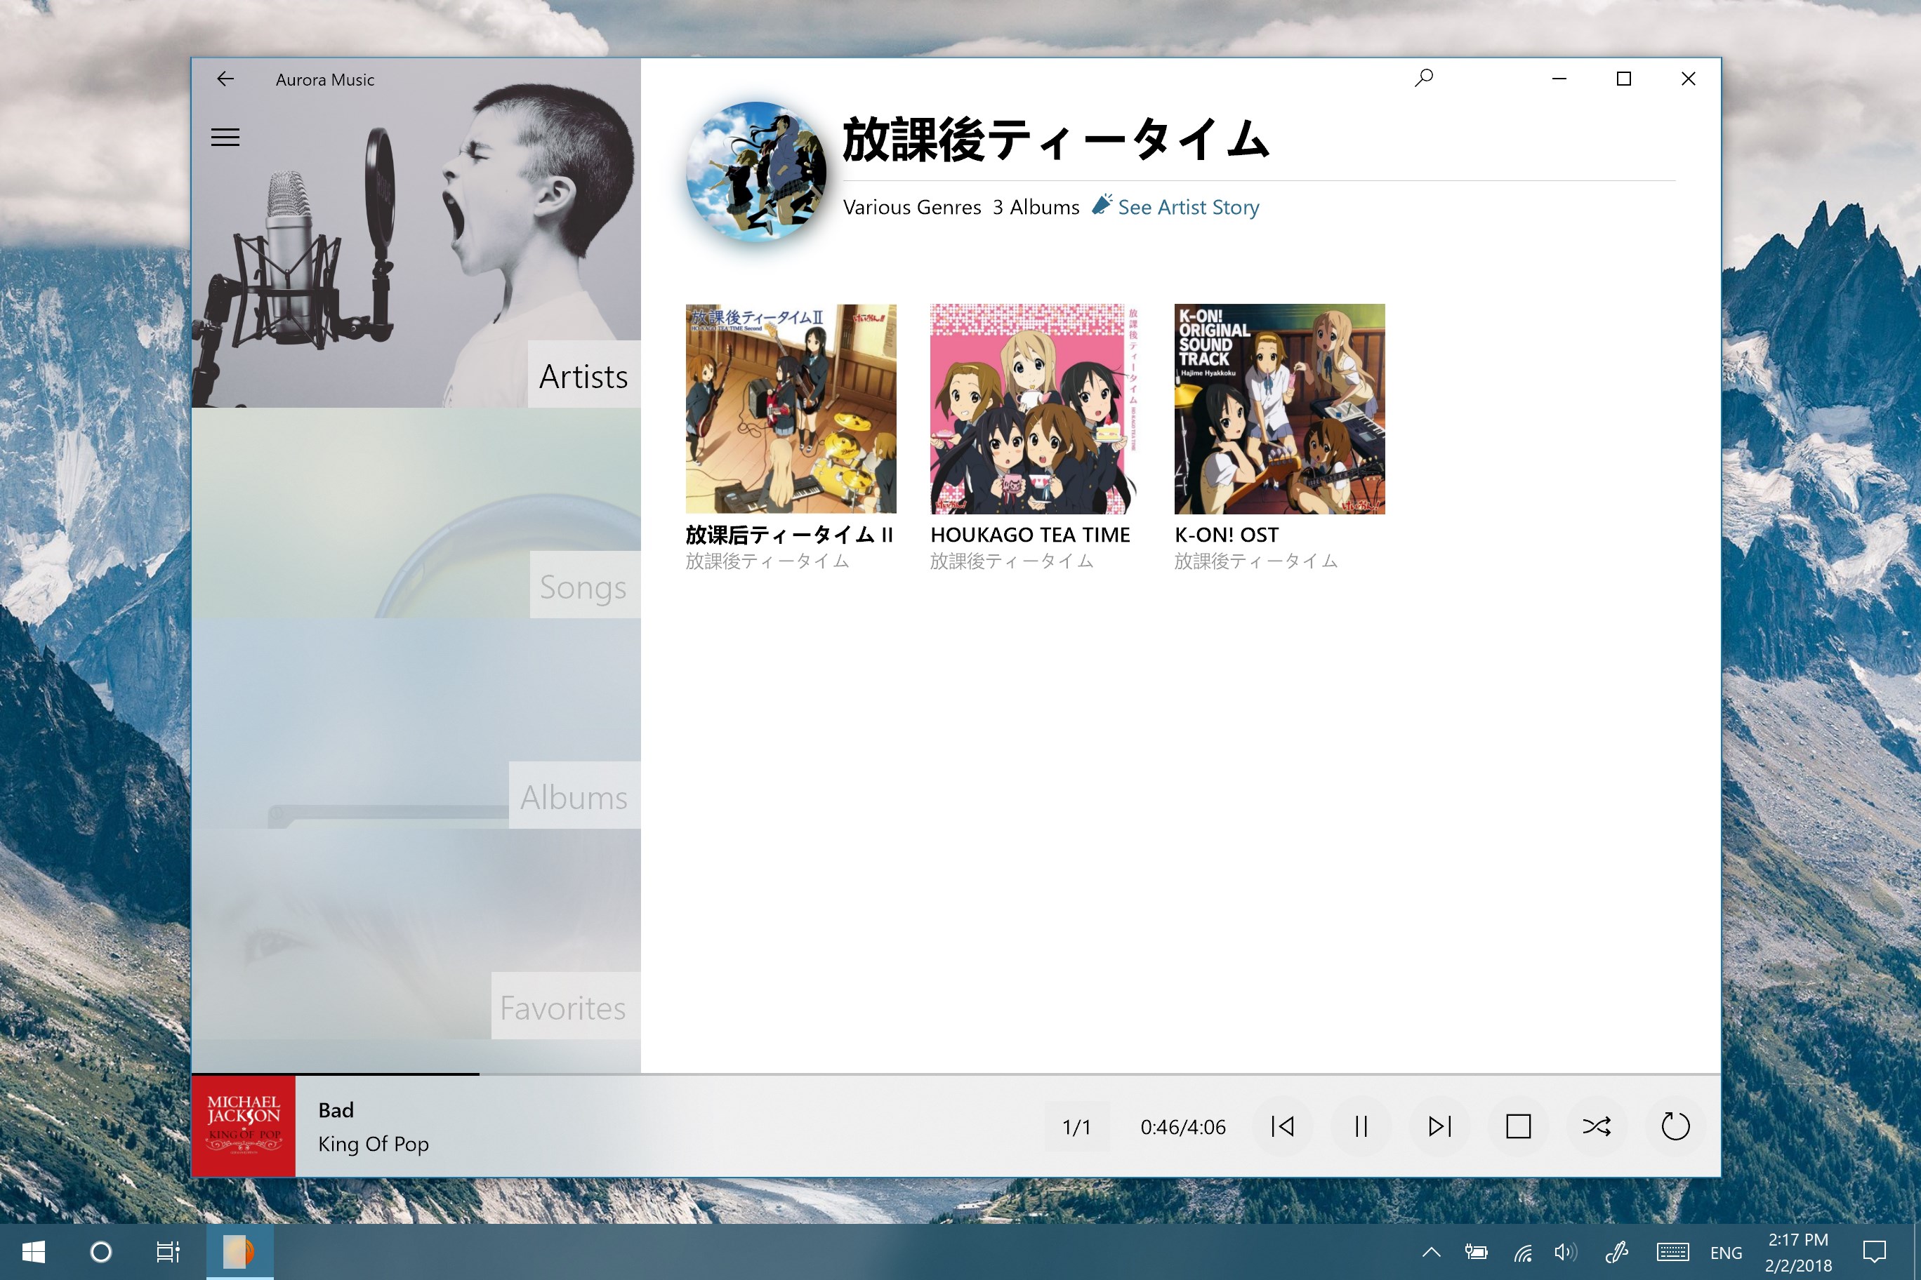Go to the Albums section

point(574,798)
